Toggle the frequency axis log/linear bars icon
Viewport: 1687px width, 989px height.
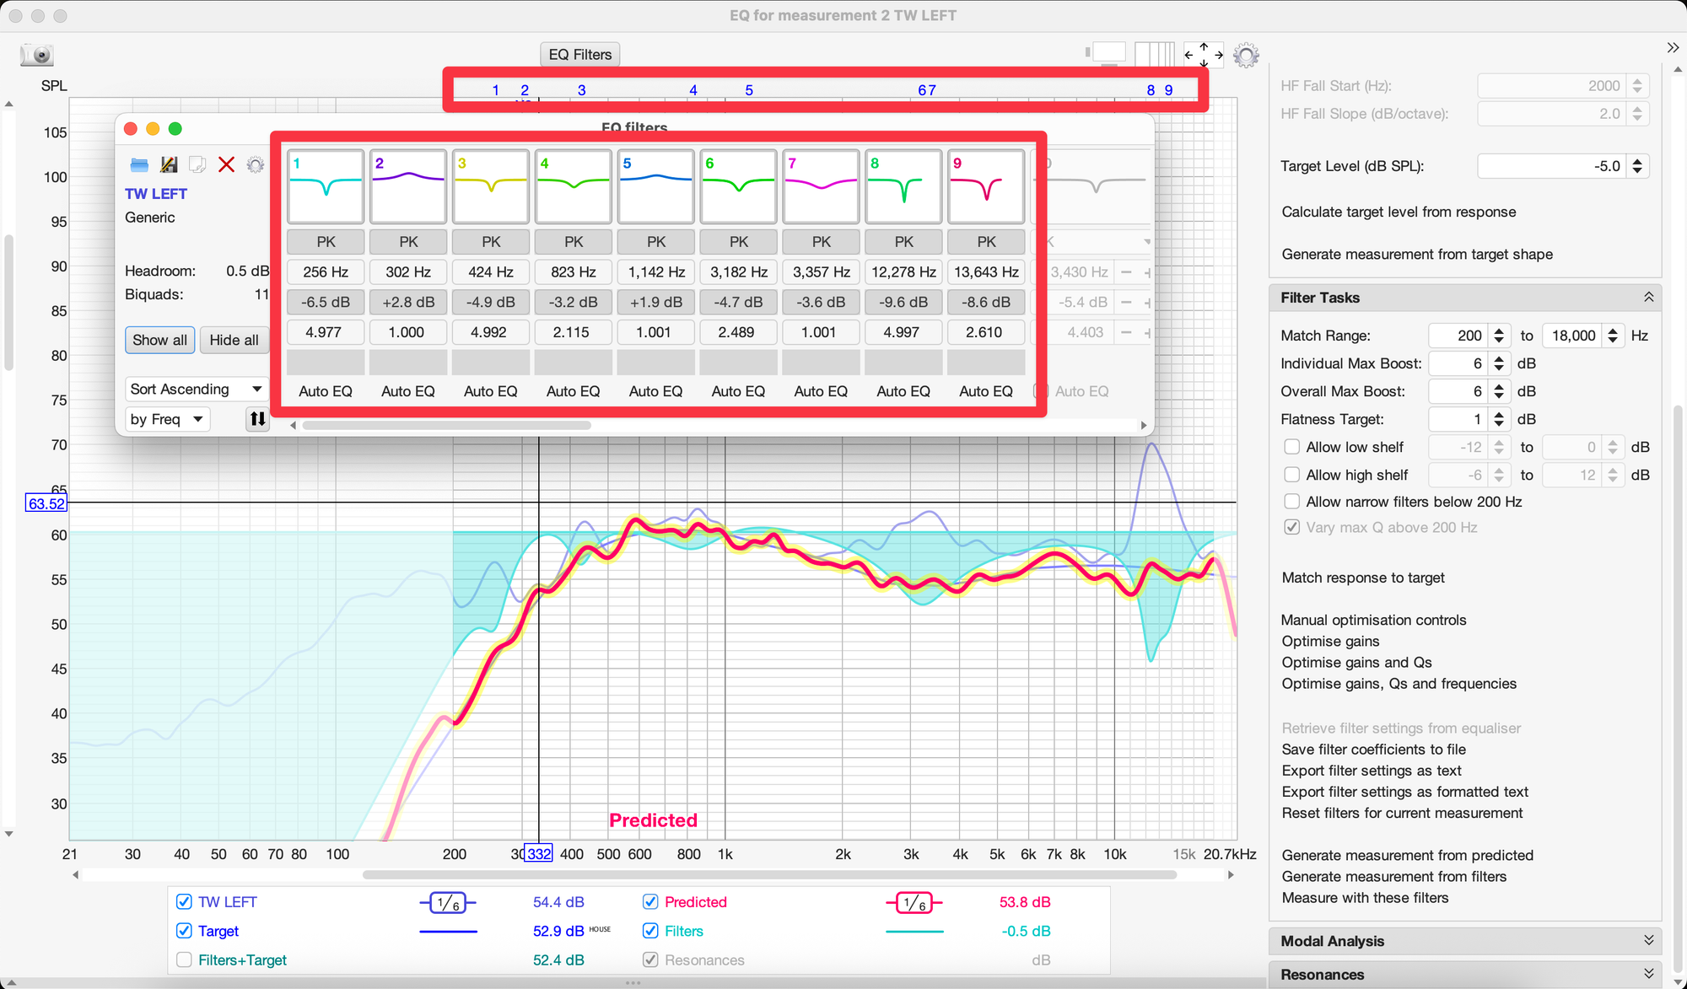[1154, 54]
